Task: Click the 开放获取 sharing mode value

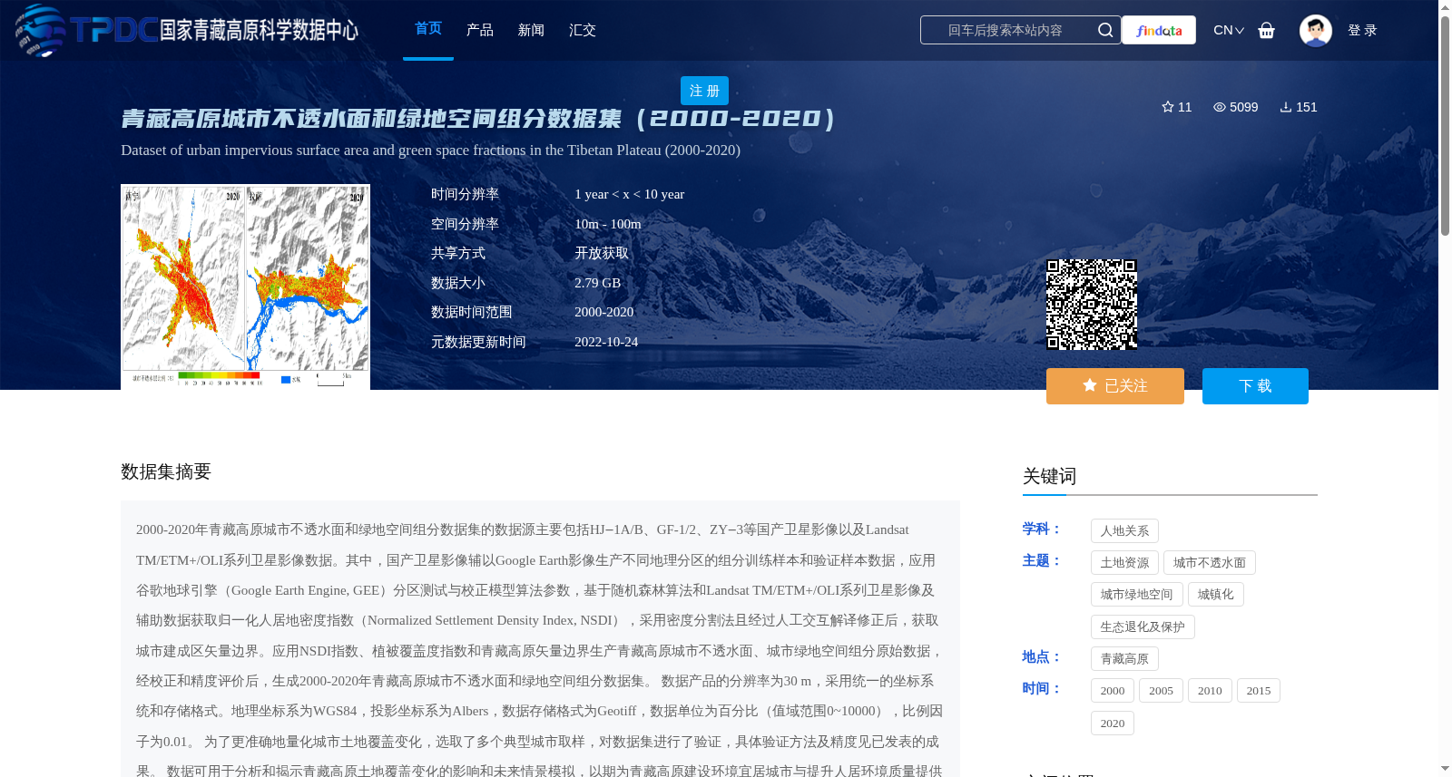Action: (x=602, y=253)
